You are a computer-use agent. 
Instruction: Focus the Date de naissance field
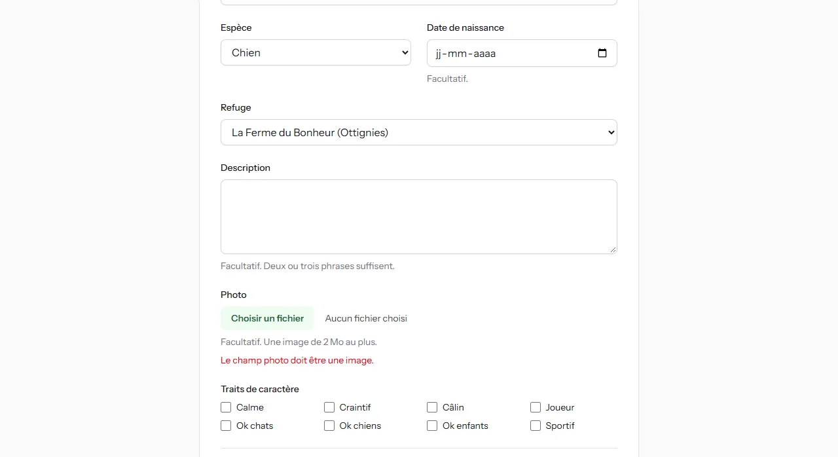[522, 53]
